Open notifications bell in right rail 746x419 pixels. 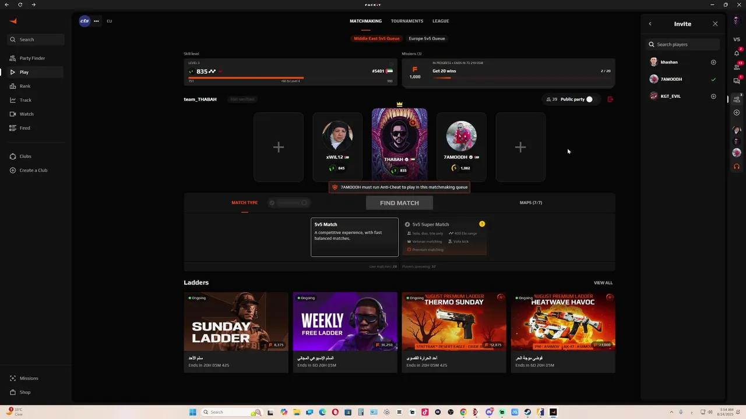[x=737, y=53]
